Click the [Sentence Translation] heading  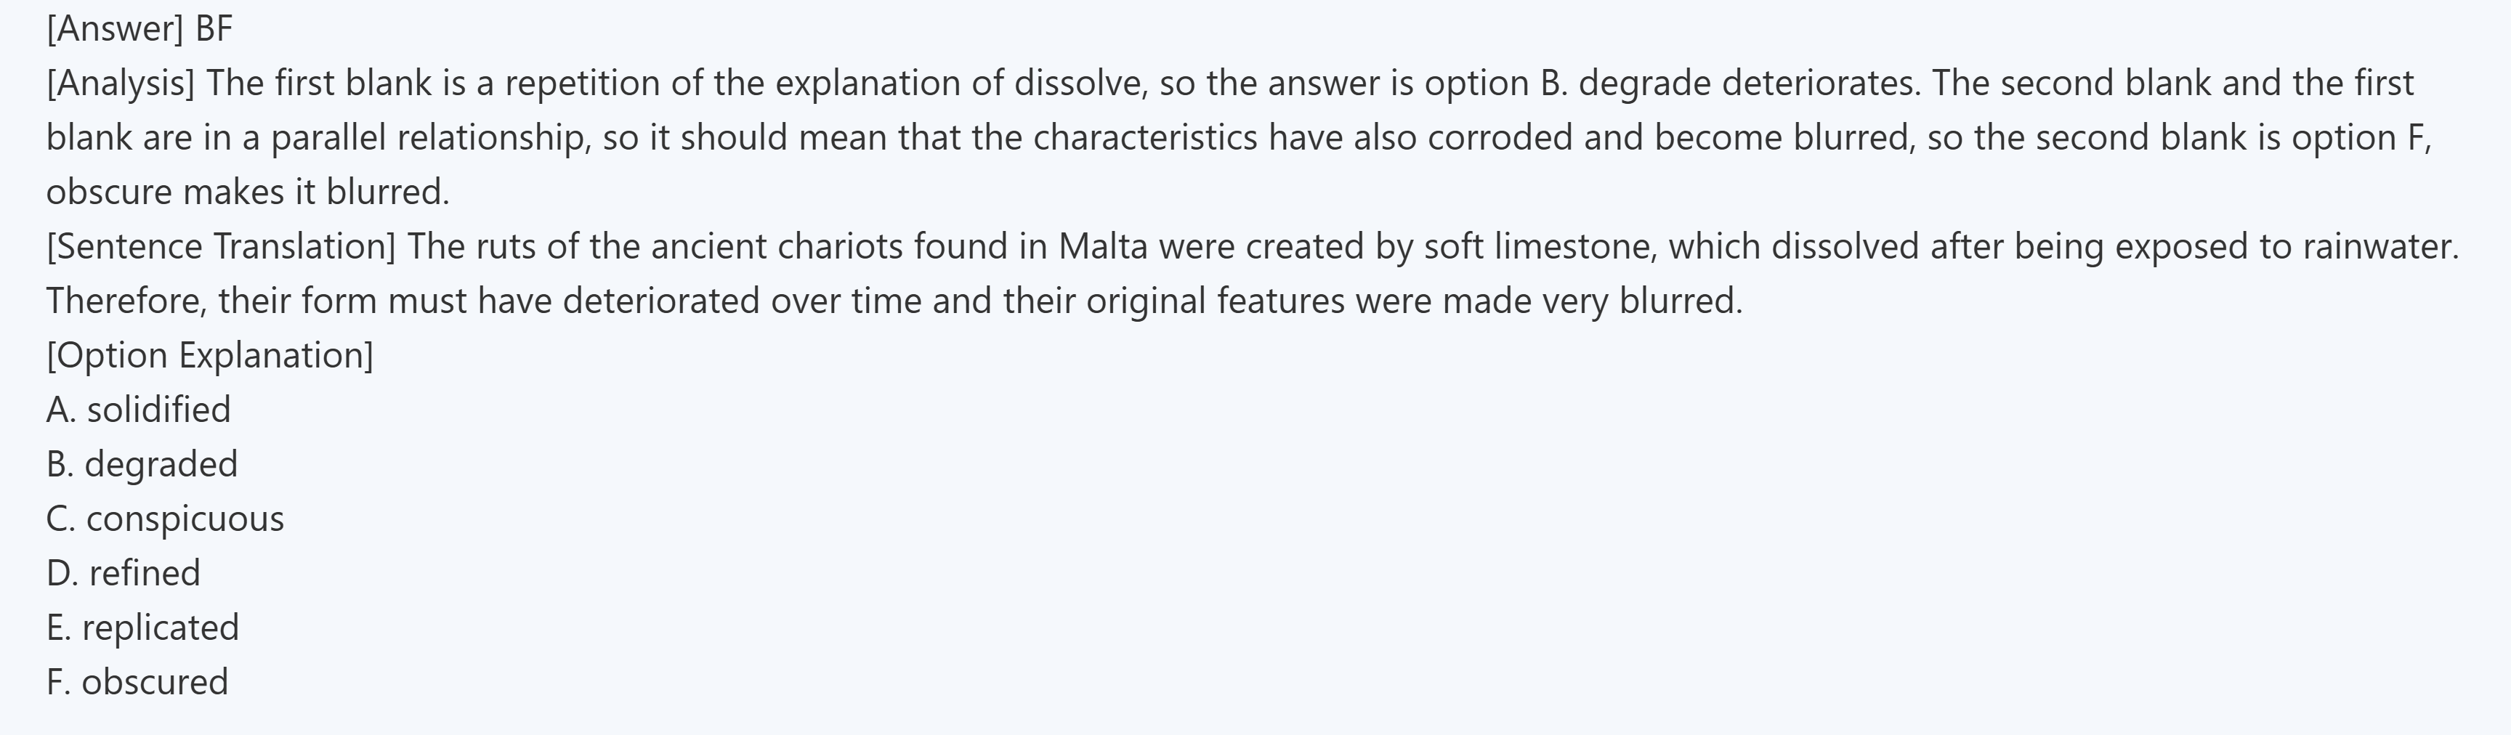pos(220,247)
